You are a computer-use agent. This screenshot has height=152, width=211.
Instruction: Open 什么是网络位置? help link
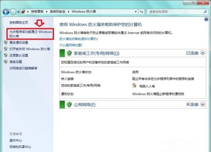pos(71,45)
